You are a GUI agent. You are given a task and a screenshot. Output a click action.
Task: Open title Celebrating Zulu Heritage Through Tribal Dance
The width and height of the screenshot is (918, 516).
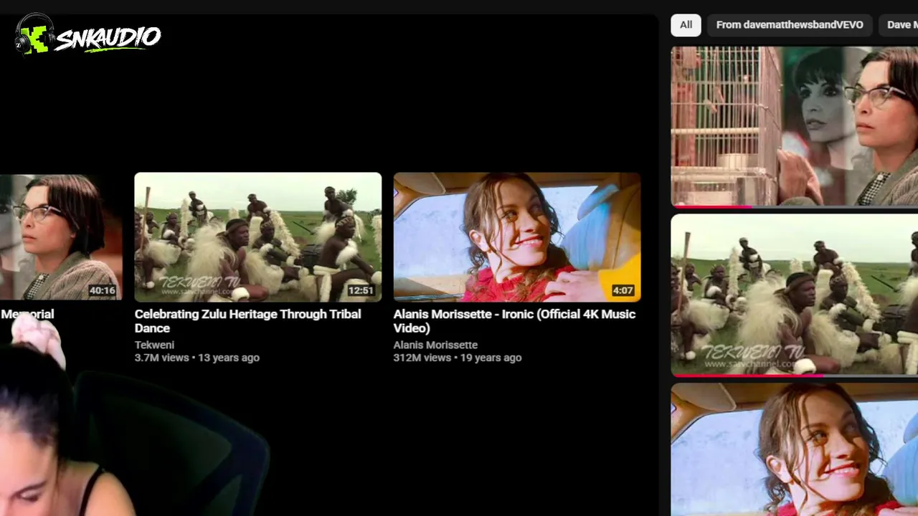click(x=248, y=321)
